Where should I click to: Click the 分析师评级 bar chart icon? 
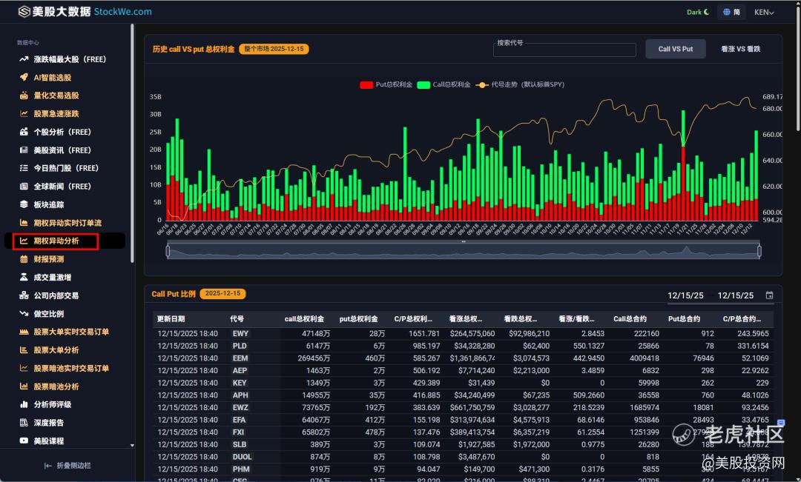pos(24,405)
